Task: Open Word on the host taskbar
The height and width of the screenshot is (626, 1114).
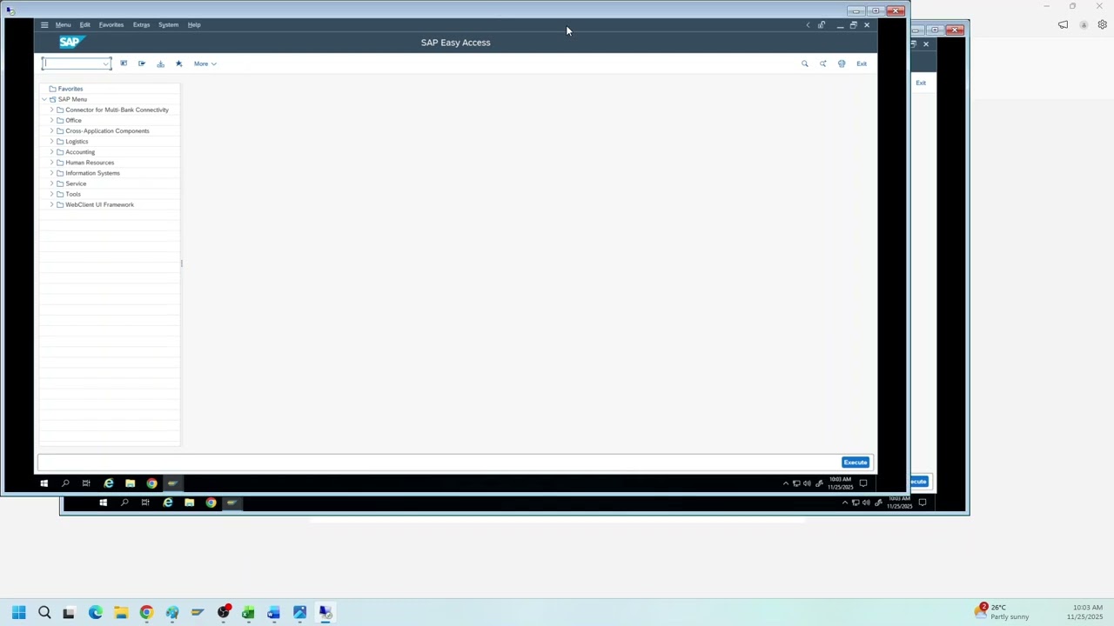Action: [273, 612]
